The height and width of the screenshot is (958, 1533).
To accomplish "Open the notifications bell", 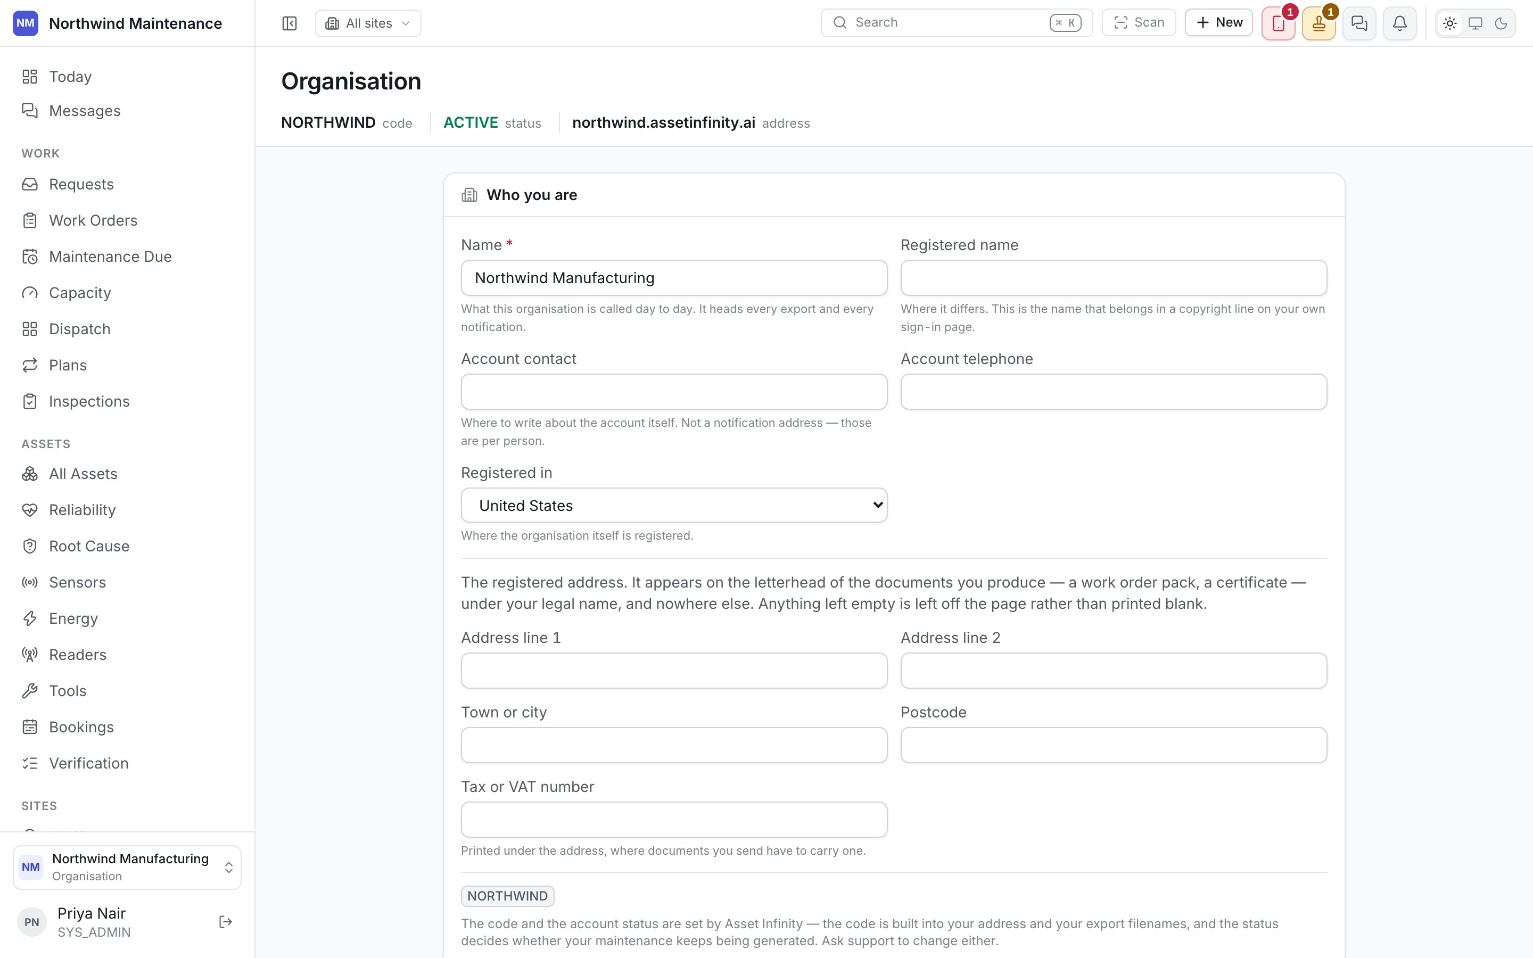I will 1400,23.
